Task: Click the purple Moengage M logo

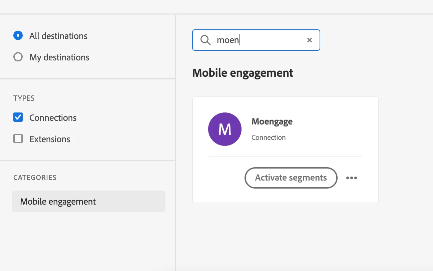Action: [225, 129]
